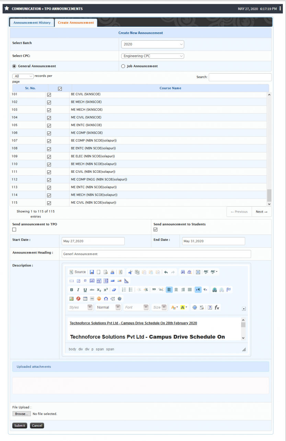Click the Block Quote icon
Viewport: 286px width, 441px height.
pos(154,290)
